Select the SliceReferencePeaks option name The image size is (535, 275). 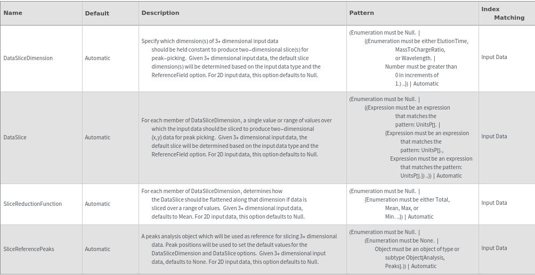[x=29, y=249]
